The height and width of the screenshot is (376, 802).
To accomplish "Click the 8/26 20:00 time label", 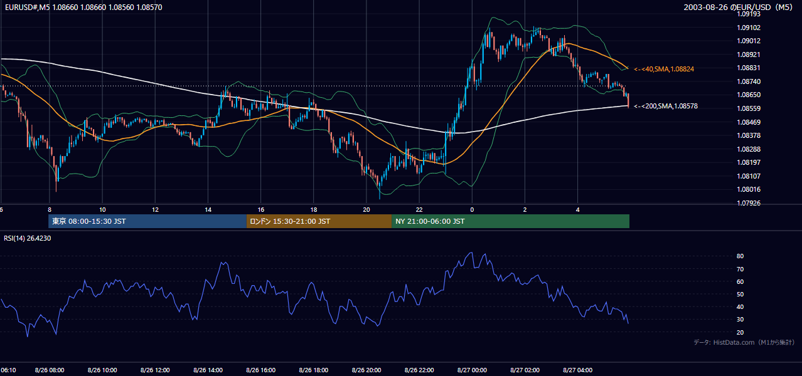I will 367,370.
